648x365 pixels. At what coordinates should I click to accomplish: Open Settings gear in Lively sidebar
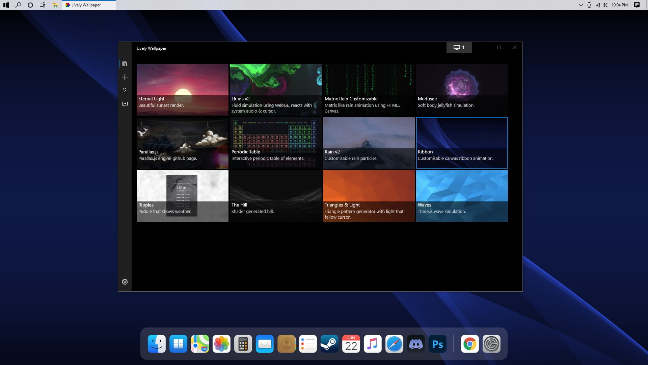click(125, 282)
